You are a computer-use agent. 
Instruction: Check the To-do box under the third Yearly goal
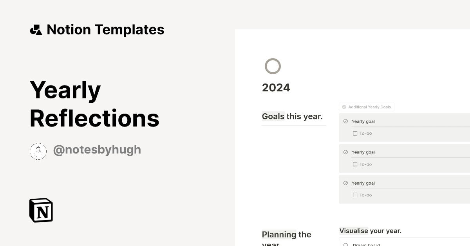click(x=355, y=195)
